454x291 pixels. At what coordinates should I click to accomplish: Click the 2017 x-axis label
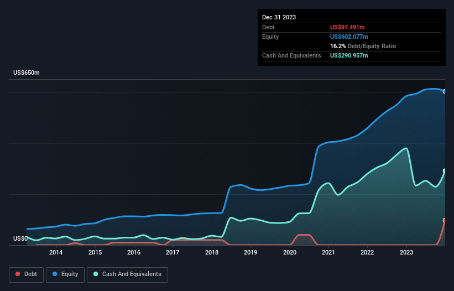coord(173,252)
